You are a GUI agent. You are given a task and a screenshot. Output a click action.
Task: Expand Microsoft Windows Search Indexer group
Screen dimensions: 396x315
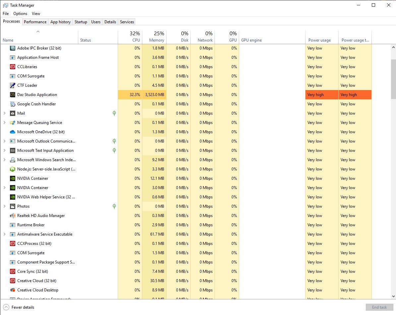pyautogui.click(x=4, y=159)
